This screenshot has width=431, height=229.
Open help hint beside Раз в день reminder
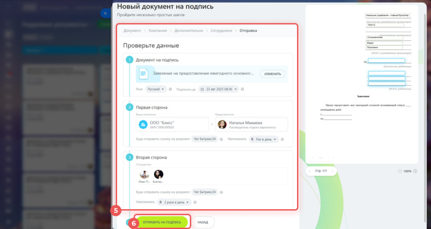(282, 139)
